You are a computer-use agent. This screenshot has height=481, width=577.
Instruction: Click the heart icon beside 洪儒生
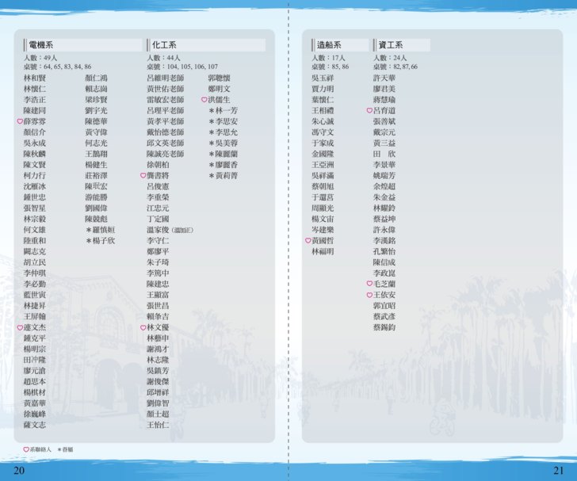204,100
